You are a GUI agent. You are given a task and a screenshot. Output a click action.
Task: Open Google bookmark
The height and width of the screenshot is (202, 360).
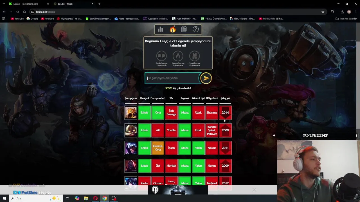(32, 19)
